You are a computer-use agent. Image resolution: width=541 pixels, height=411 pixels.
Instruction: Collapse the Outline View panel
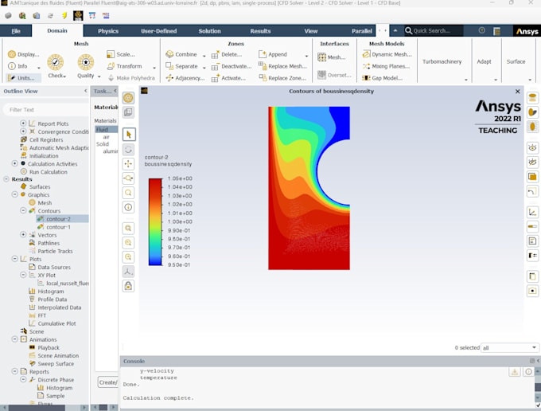tap(86, 91)
